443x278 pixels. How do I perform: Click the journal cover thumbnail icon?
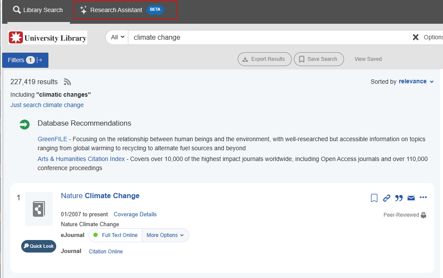(39, 209)
